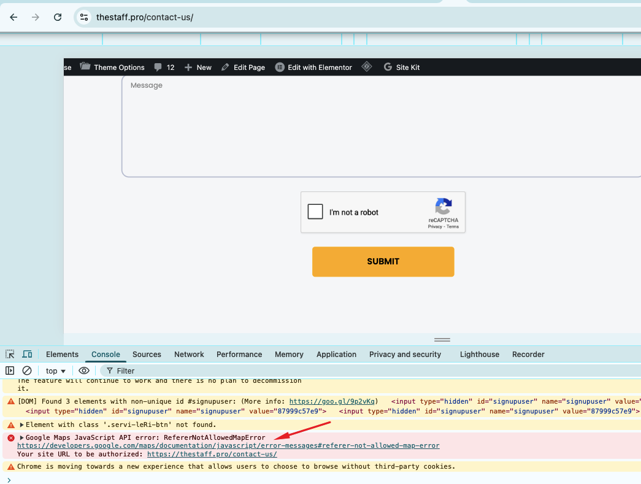
Task: Grab the DevTools panel resize handle
Action: tap(442, 340)
